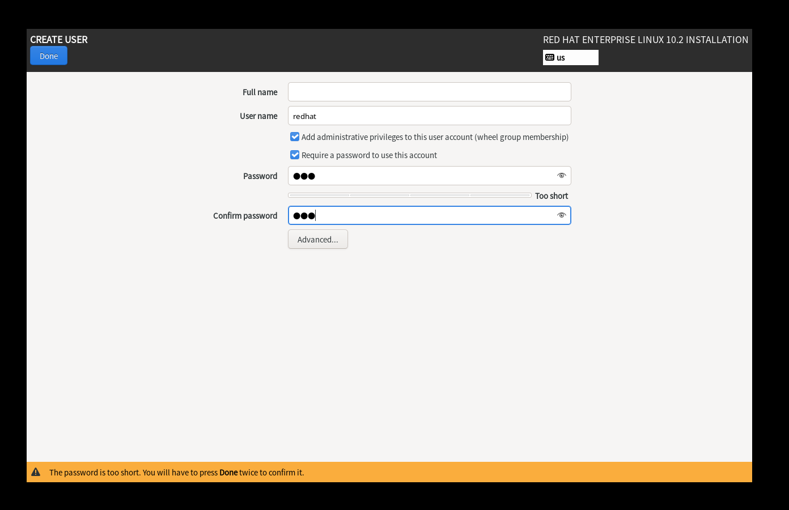Click the blue Done button
The image size is (789, 510).
[49, 56]
